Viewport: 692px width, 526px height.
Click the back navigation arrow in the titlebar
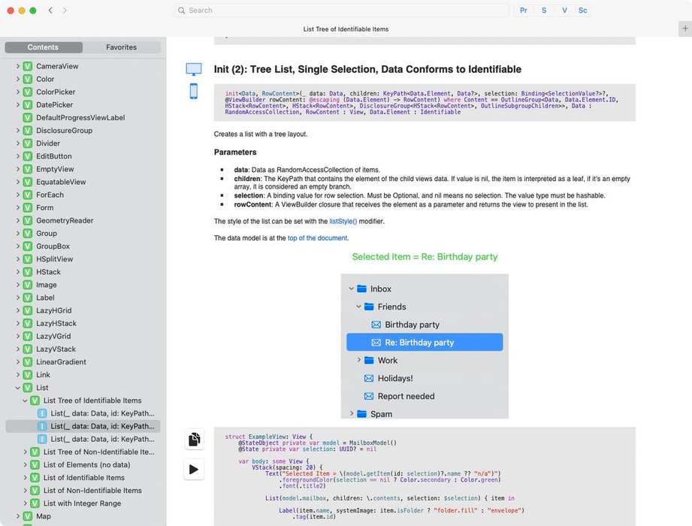click(x=50, y=11)
